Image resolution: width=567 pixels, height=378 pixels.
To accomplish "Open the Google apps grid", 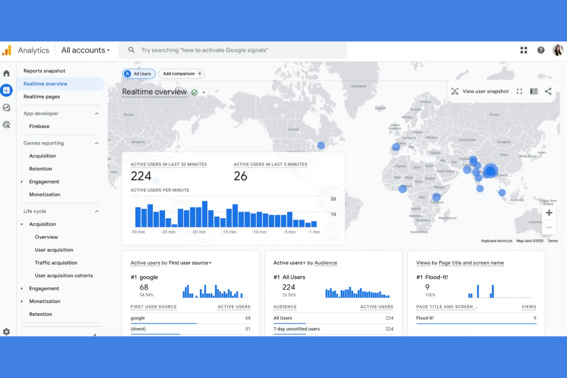I will (x=523, y=50).
